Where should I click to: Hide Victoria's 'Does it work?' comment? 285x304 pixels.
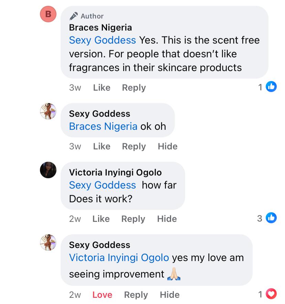[167, 219]
